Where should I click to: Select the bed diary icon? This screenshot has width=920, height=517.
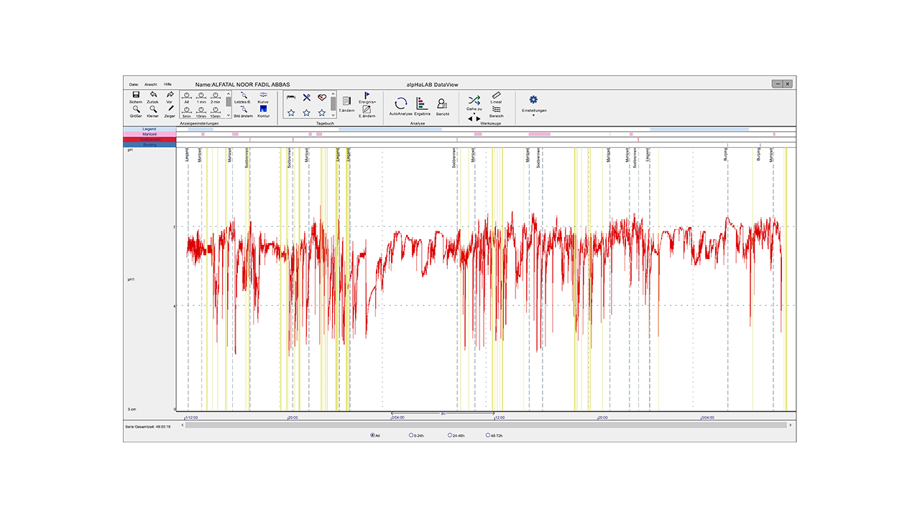pyautogui.click(x=291, y=97)
